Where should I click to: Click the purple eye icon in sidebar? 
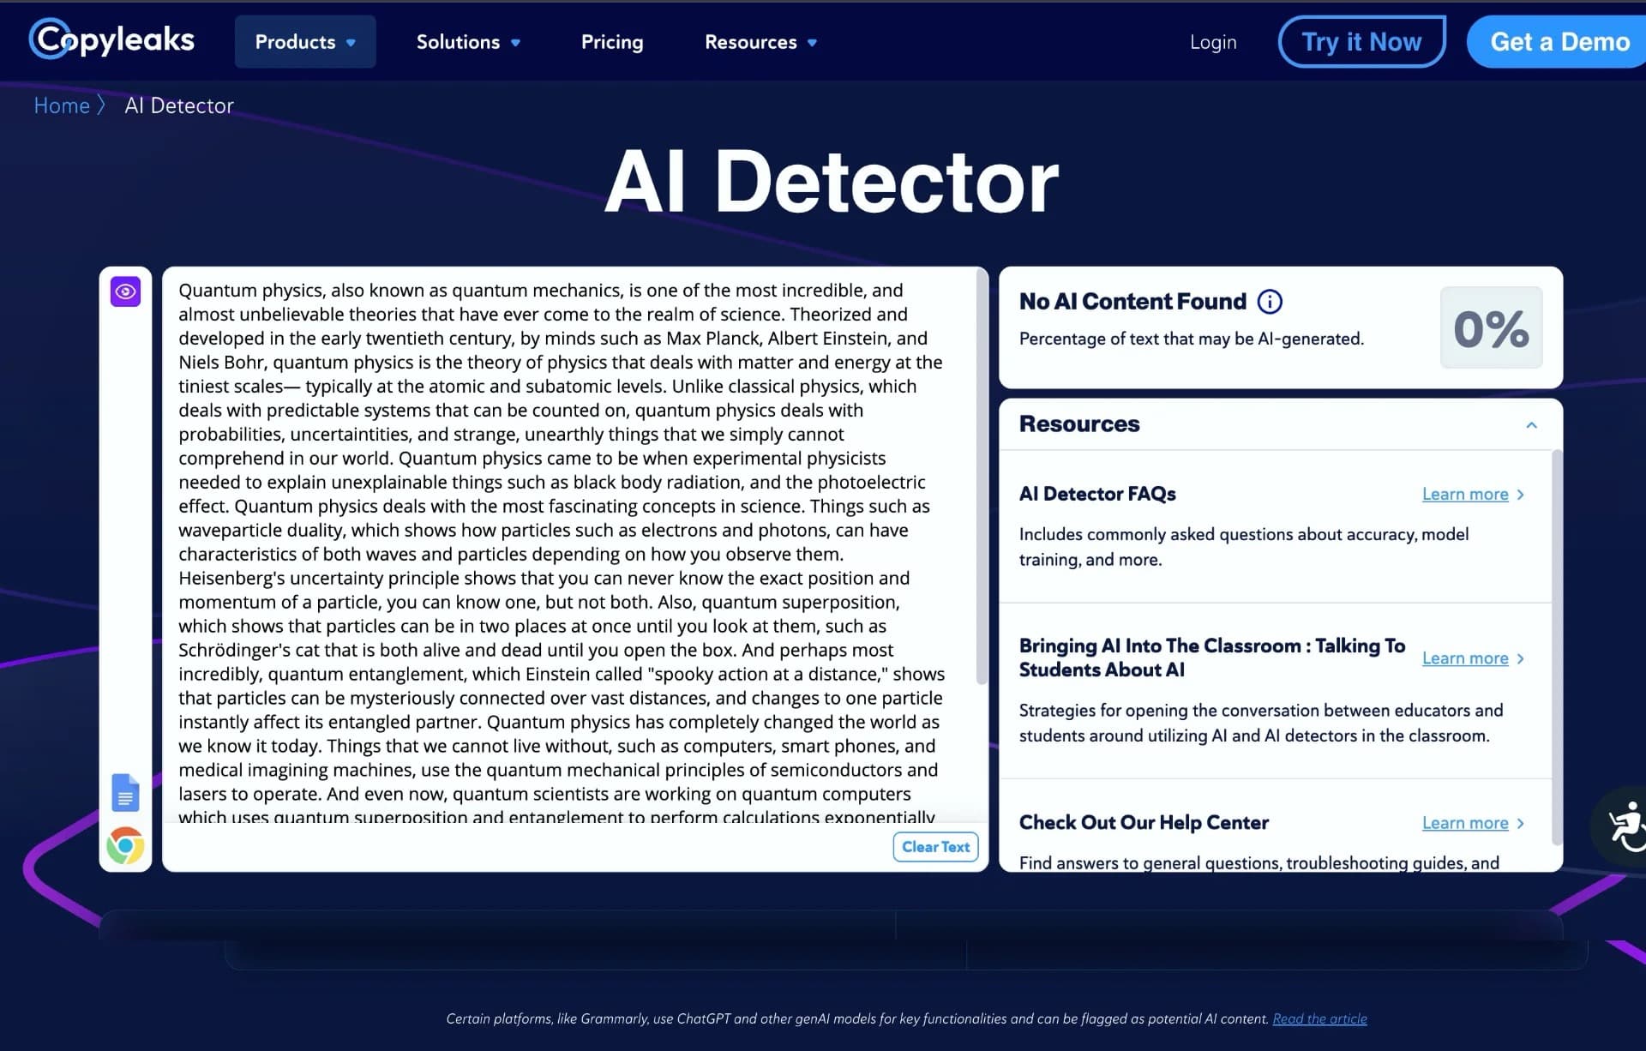coord(125,291)
